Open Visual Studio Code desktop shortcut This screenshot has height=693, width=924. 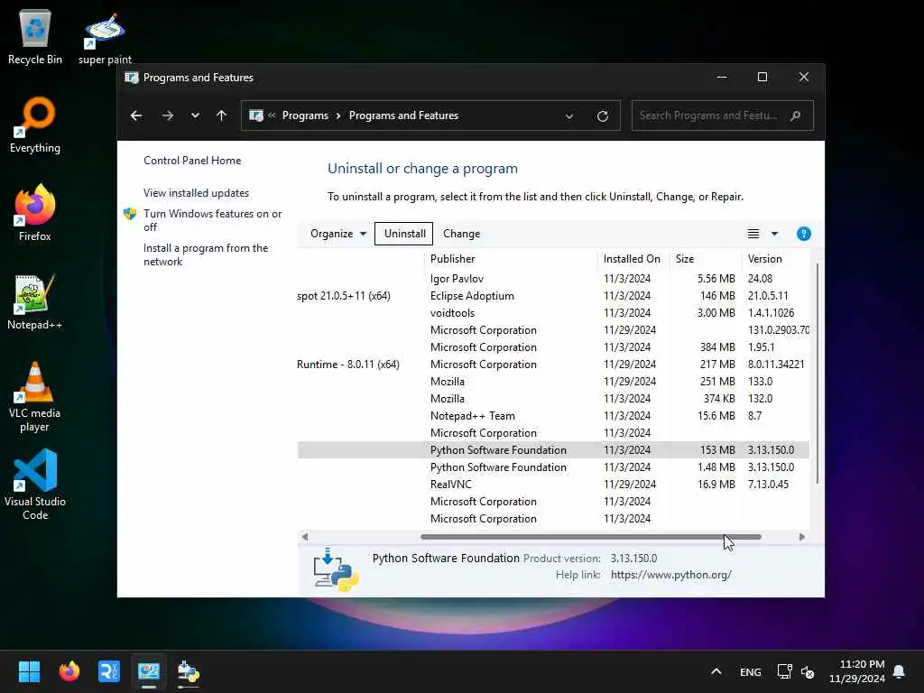tap(35, 485)
